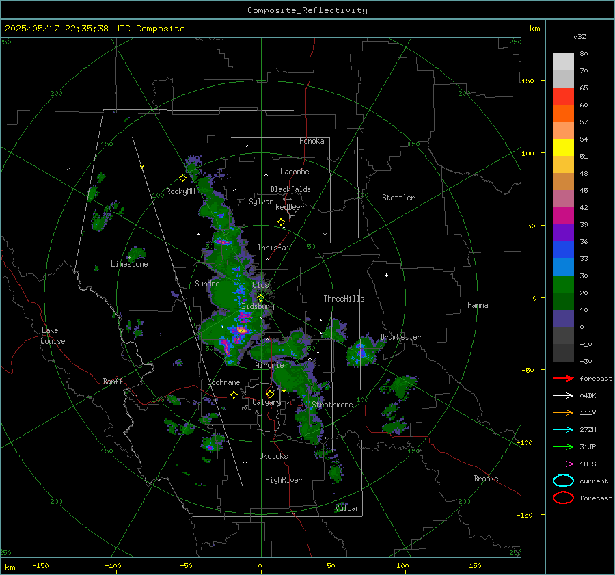Click the RedDeer city label
The image size is (615, 575).
tap(290, 207)
